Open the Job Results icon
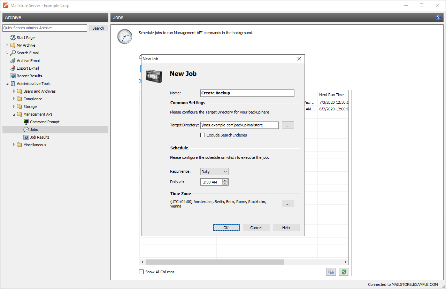Viewport: 446px width, 289px height. (x=26, y=137)
